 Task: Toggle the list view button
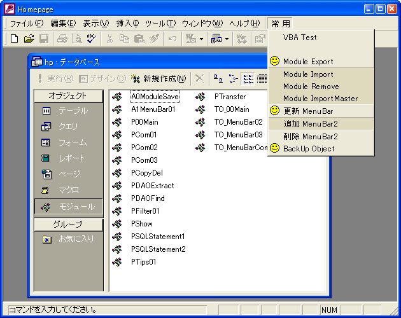[248, 79]
